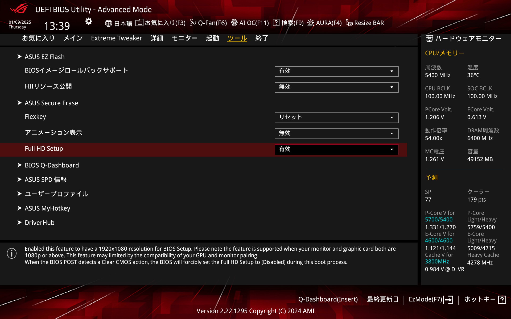Open favorites list icon (F3)
The image size is (511, 319).
pos(139,23)
